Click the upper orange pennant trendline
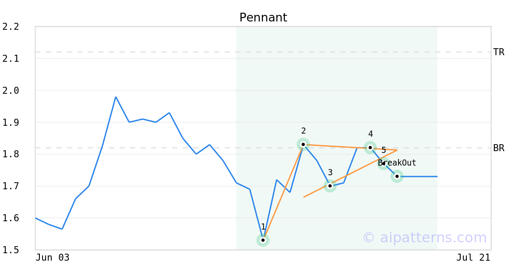 pos(350,147)
